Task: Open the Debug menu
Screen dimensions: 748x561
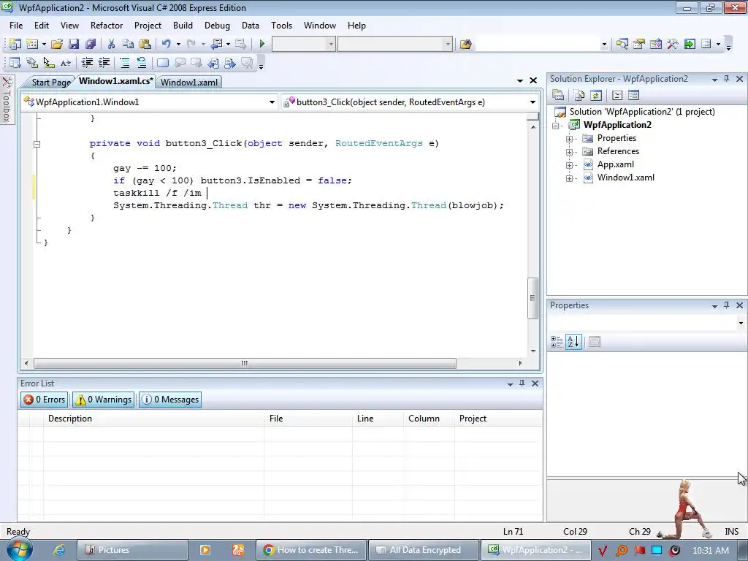Action: (x=217, y=26)
